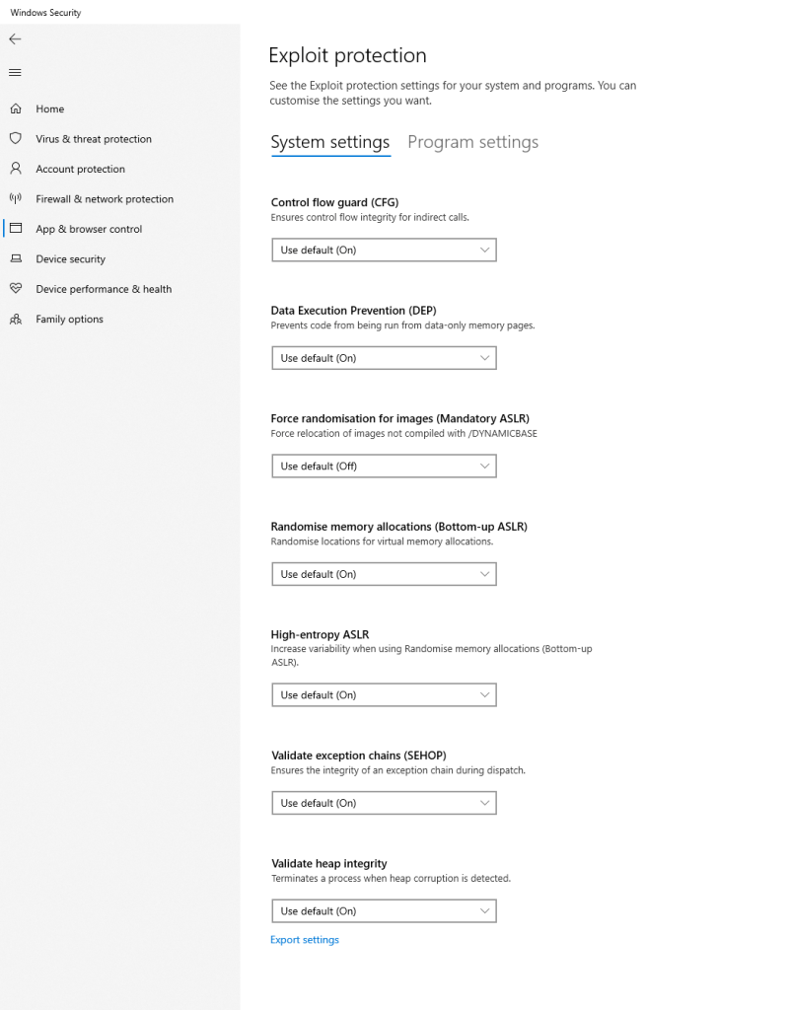Expand the Mandatory ASLR dropdown
This screenshot has height=1010, width=789.
coord(384,467)
